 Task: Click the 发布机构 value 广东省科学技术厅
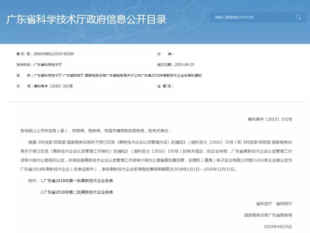48,65
